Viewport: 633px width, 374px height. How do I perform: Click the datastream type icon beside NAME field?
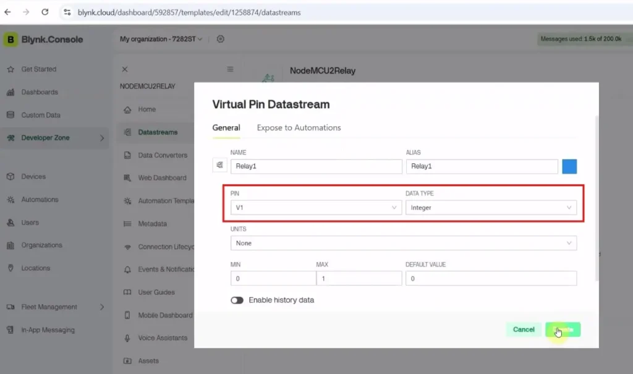(x=220, y=165)
